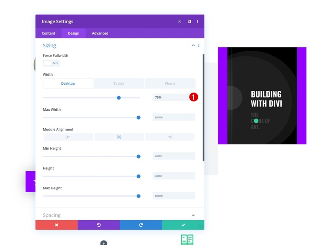The width and height of the screenshot is (331, 245).
Task: Click the Max Width none field
Action: 174,117
